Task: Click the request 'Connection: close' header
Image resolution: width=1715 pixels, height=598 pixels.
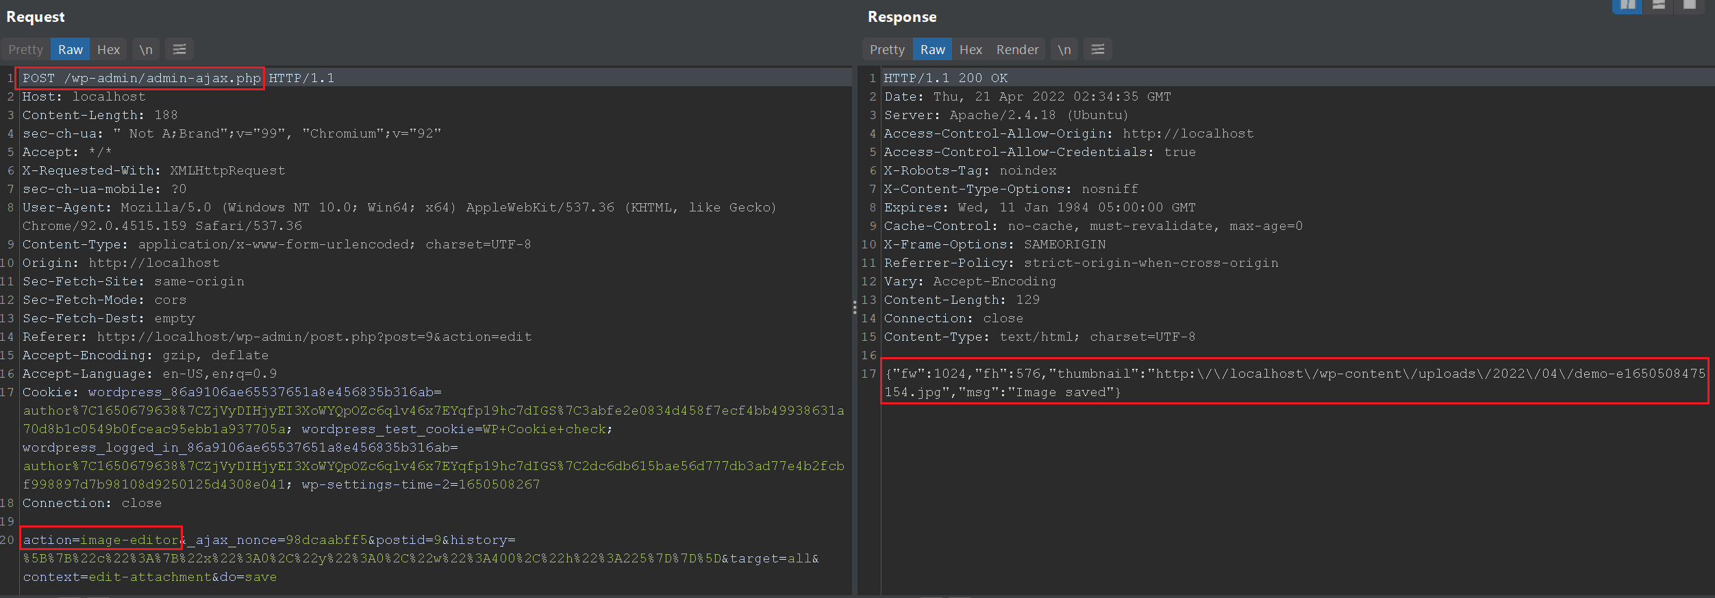Action: click(x=92, y=503)
